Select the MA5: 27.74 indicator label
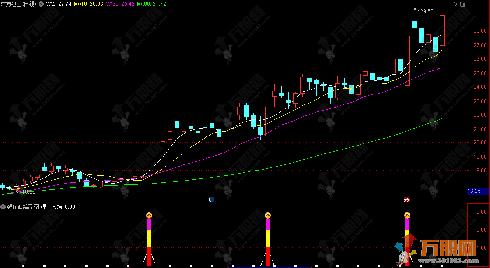The width and height of the screenshot is (490, 268). (x=59, y=4)
